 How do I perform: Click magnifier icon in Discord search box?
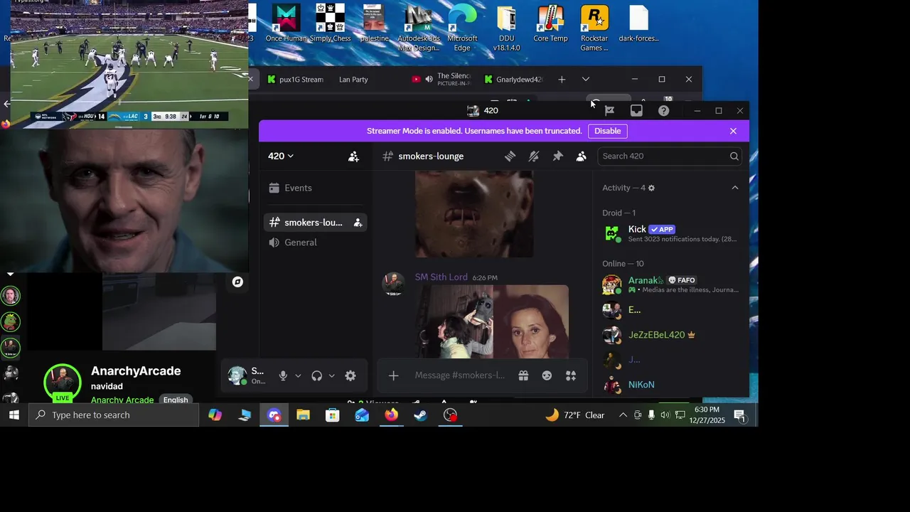pos(734,156)
